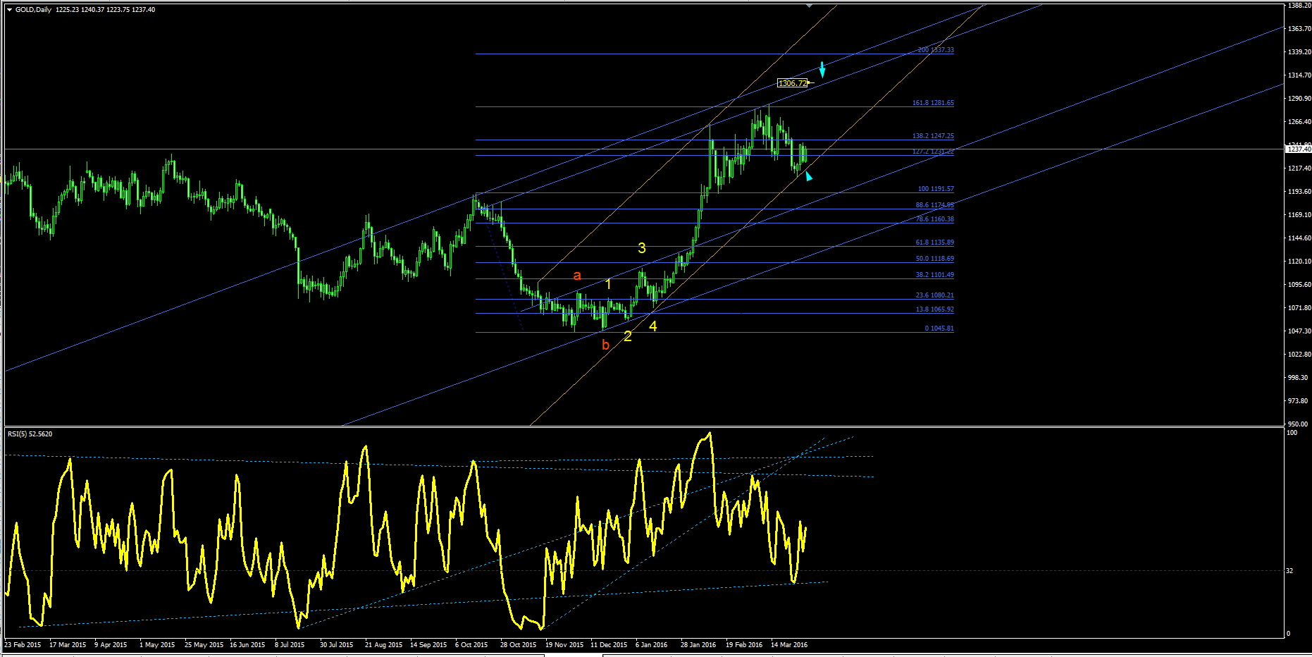Click the RSI scale value 100
Screen dimensions: 1312x657
[x=1292, y=433]
